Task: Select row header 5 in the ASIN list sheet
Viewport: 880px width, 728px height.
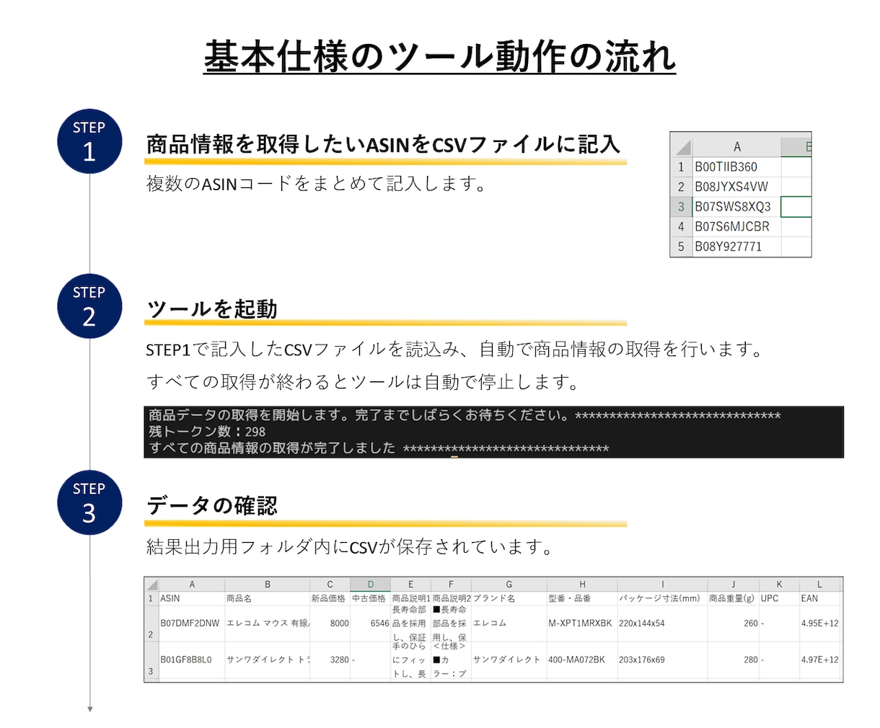Action: click(x=681, y=247)
